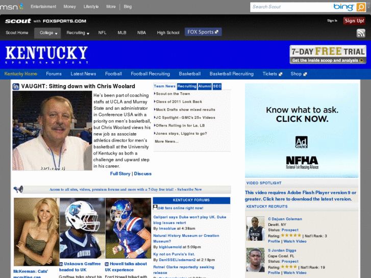This screenshot has height=278, width=371.
Task: Open the Money MSN menu item
Action: click(x=69, y=7)
